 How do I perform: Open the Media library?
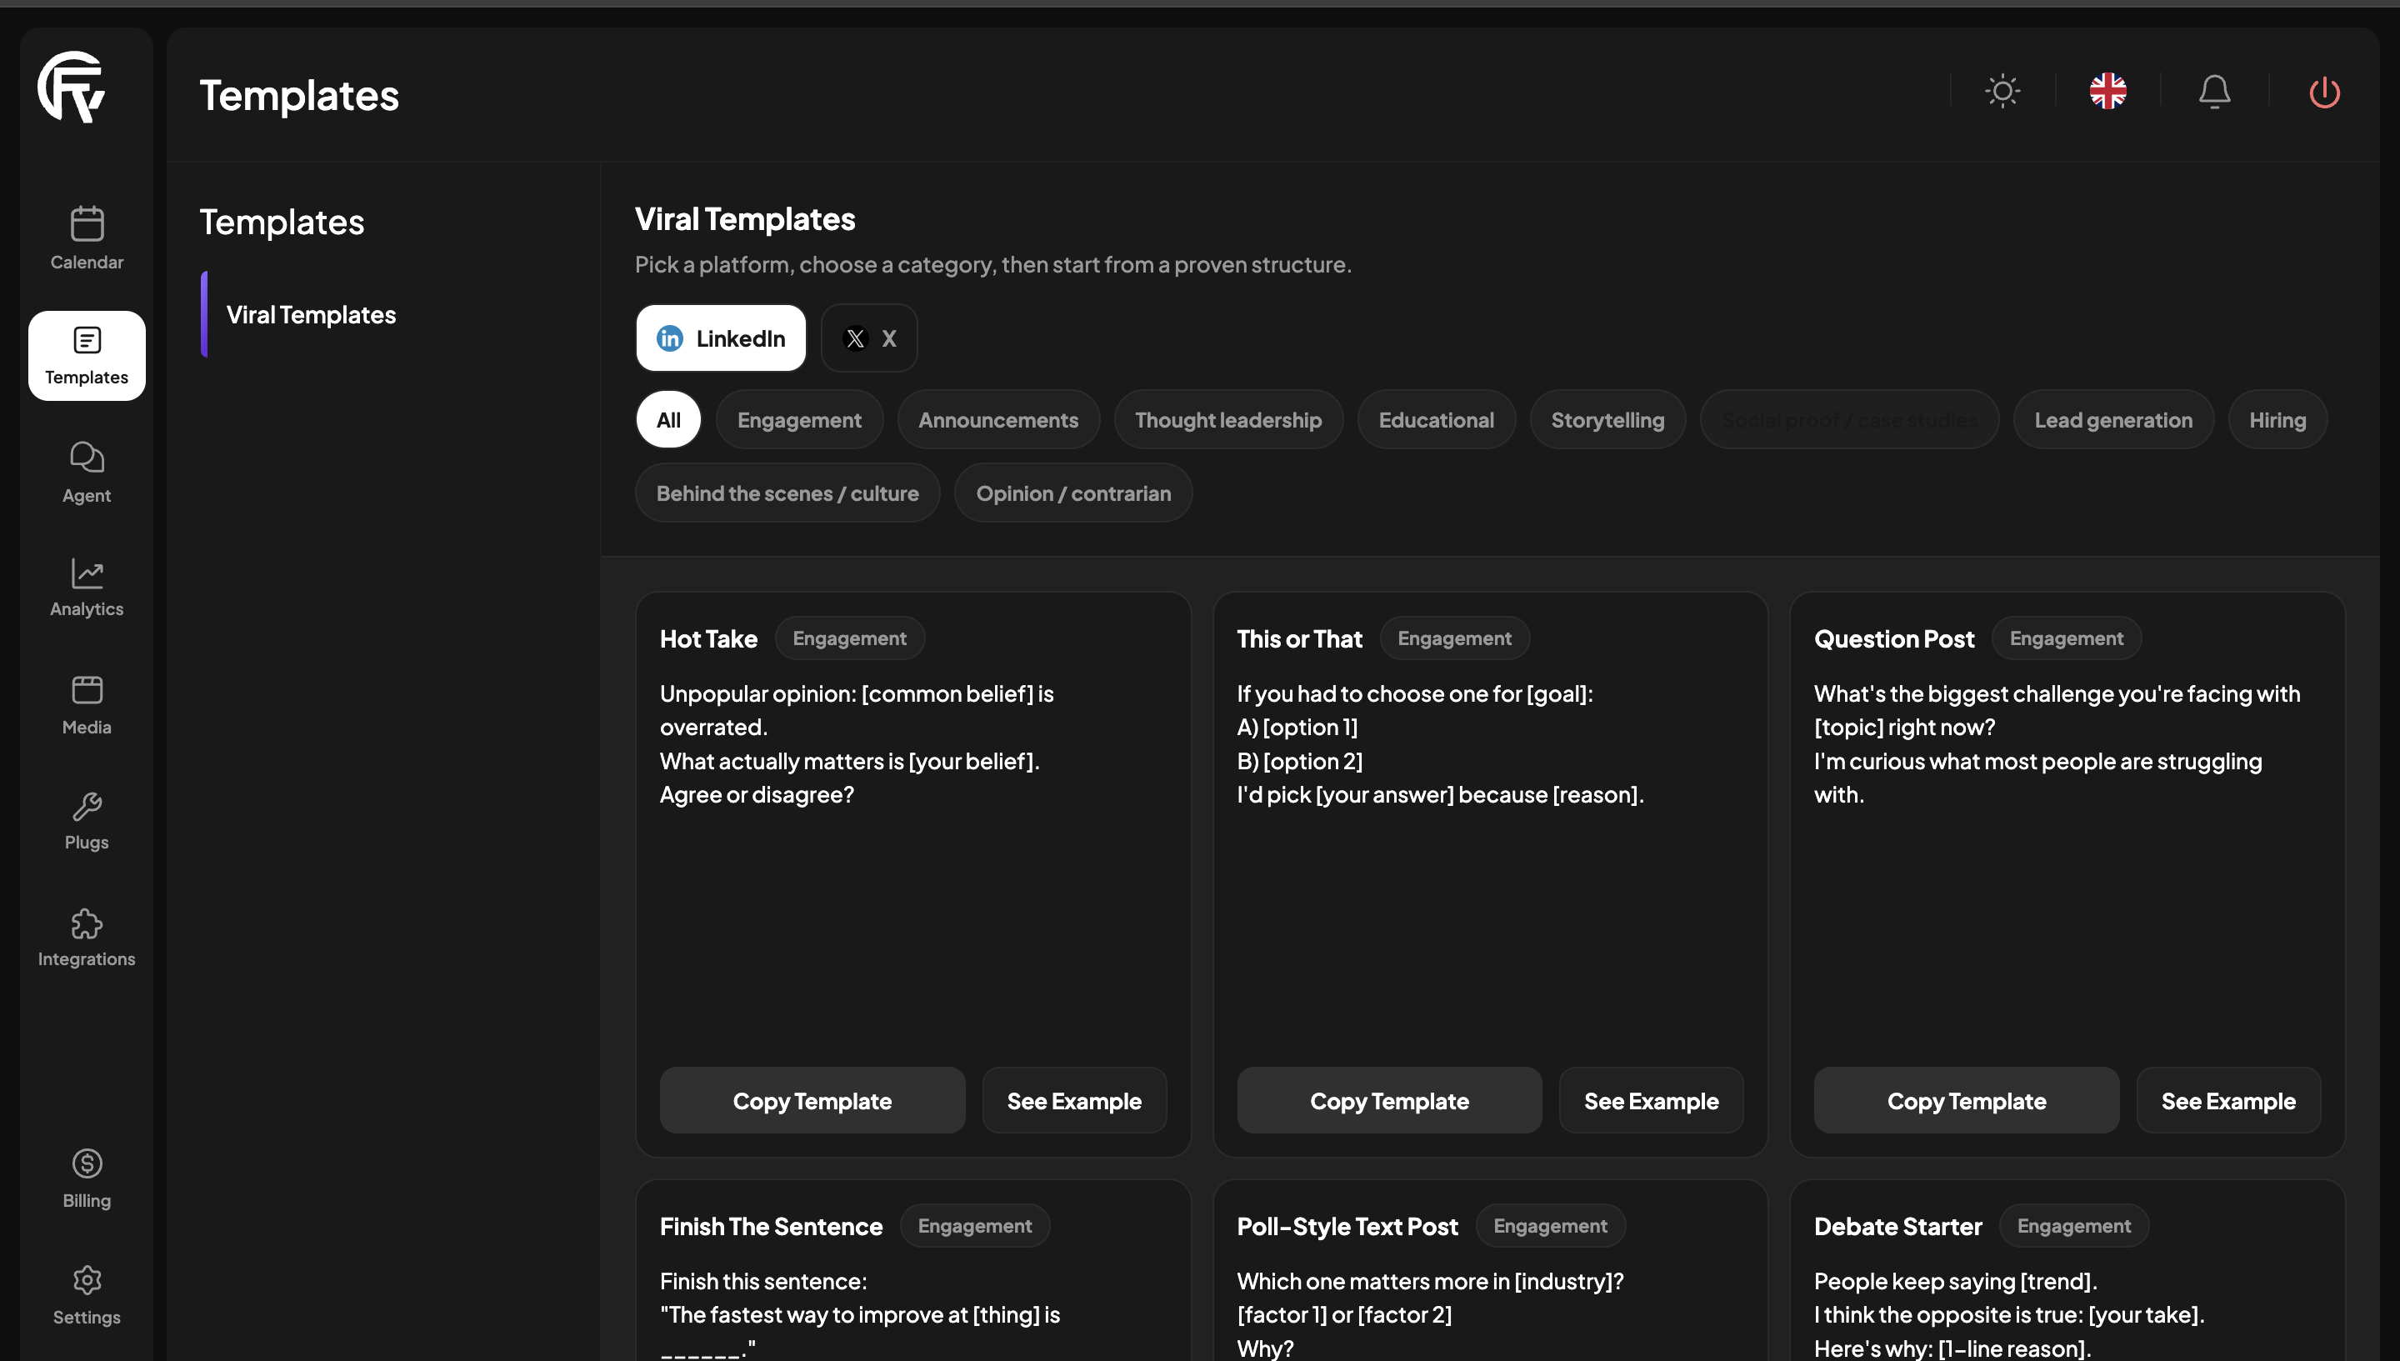coord(86,705)
